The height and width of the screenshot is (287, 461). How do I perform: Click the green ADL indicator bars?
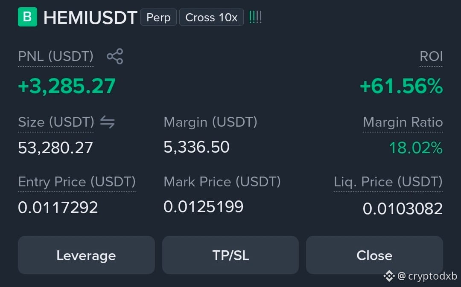pos(255,17)
